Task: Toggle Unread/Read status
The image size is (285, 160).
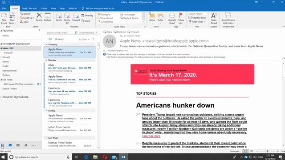Action: click(x=172, y=19)
